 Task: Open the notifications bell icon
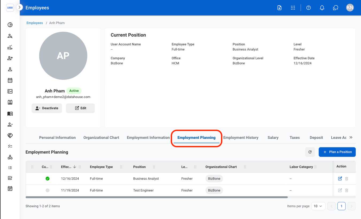(322, 8)
